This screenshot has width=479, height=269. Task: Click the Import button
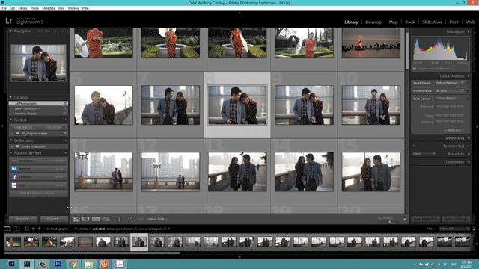[x=23, y=219]
